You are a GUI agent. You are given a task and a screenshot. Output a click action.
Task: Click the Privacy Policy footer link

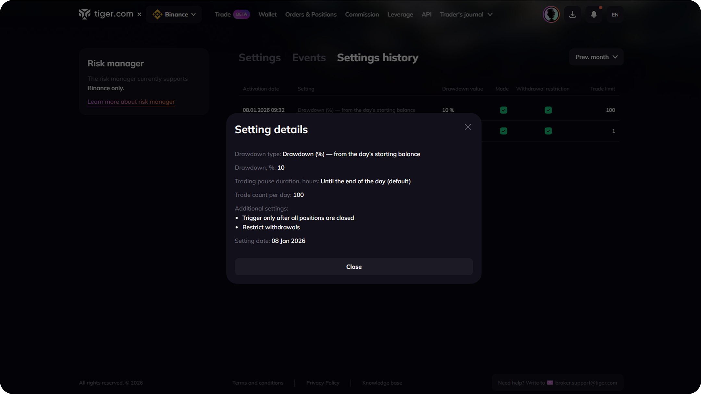(323, 383)
